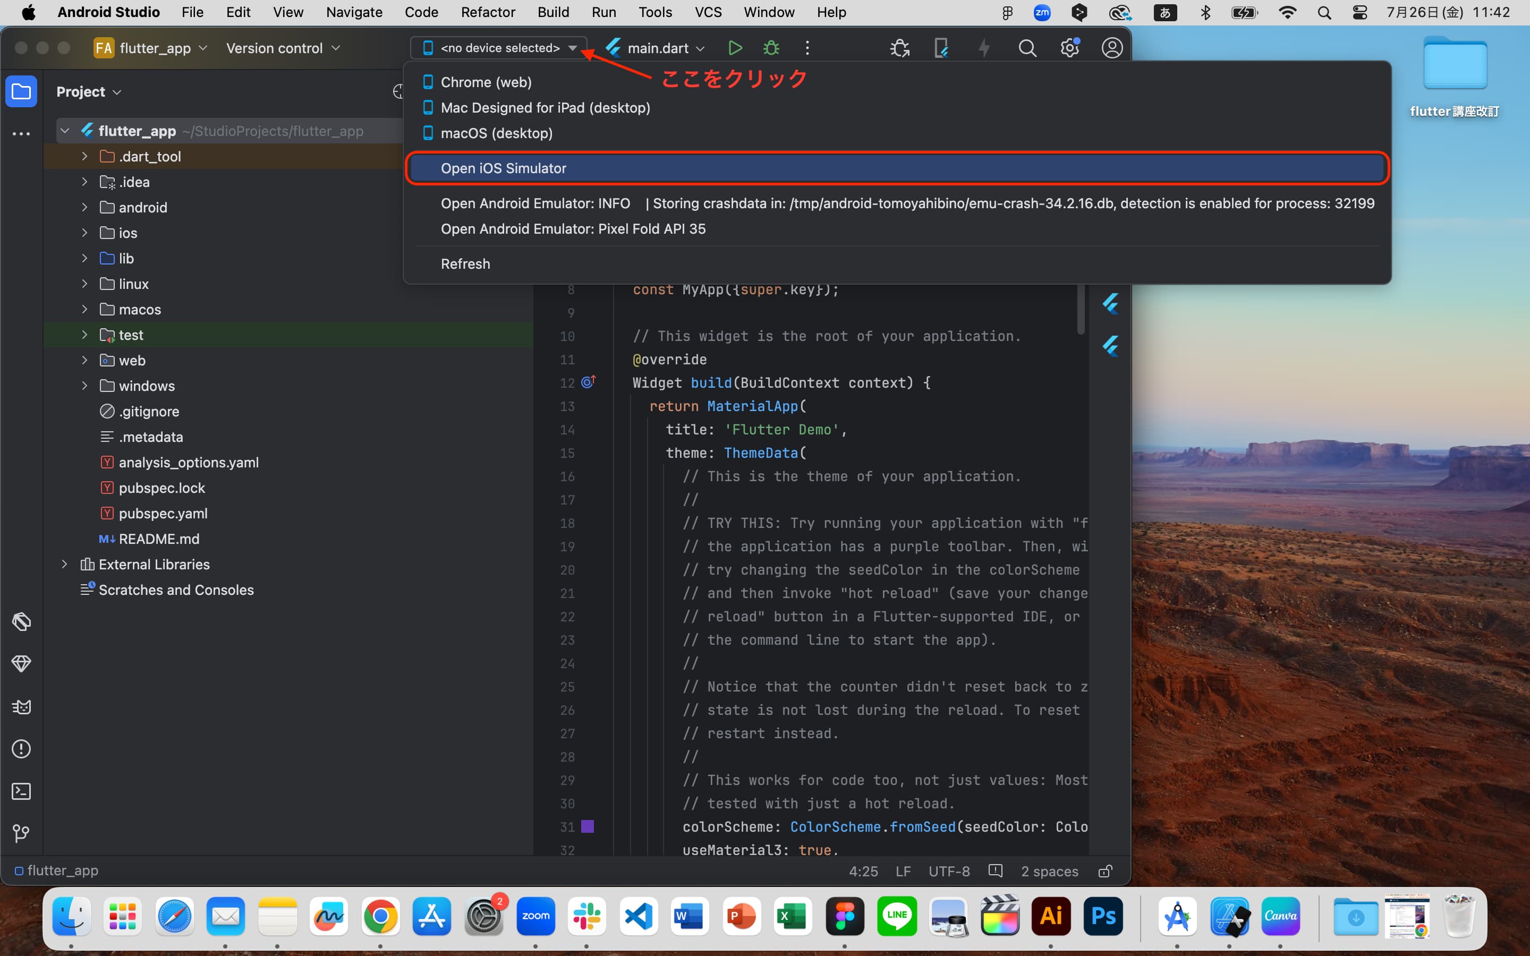Select the .gitignore file
The image size is (1530, 956).
click(149, 411)
